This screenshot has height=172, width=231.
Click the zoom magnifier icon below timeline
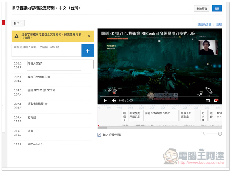(203, 133)
